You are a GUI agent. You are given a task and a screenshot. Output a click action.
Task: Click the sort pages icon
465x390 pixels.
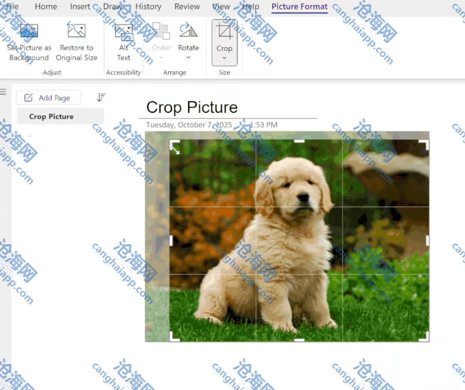click(x=101, y=98)
